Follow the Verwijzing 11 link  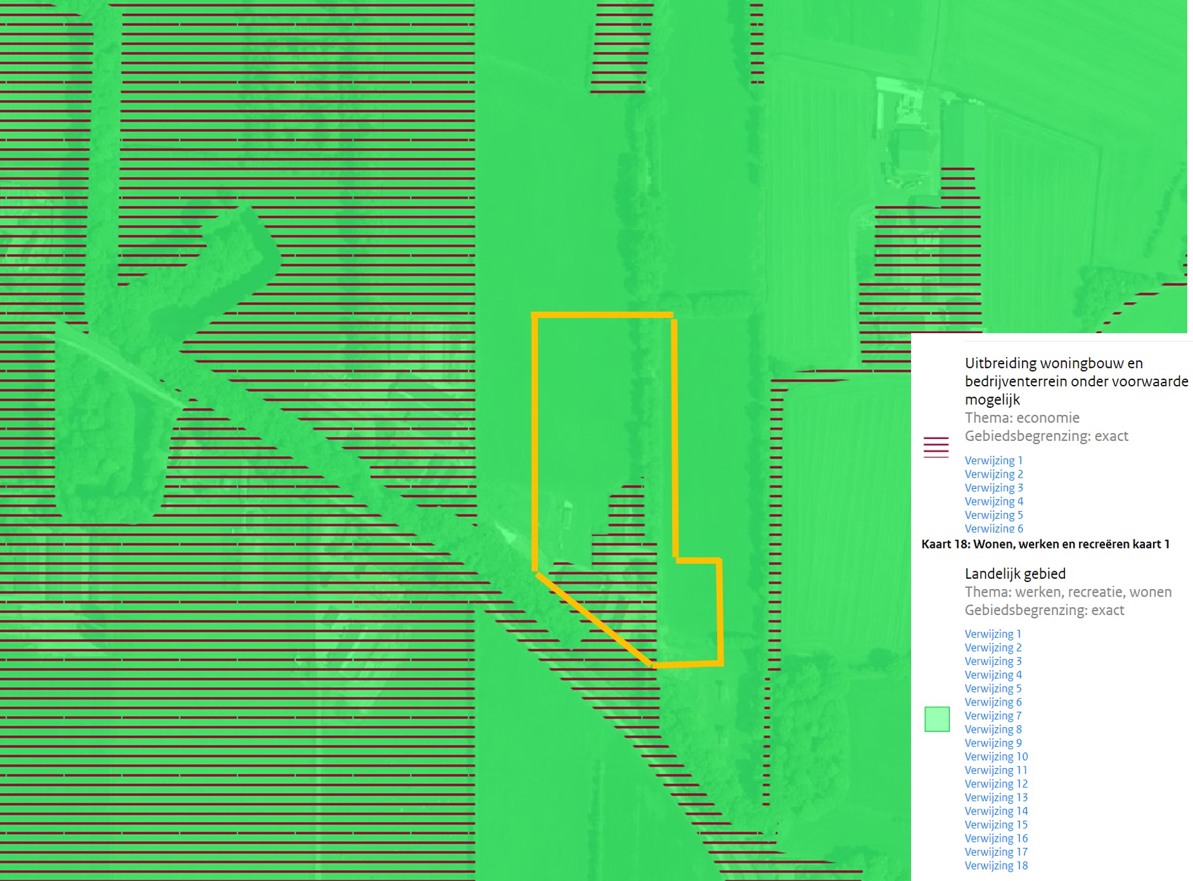click(996, 770)
